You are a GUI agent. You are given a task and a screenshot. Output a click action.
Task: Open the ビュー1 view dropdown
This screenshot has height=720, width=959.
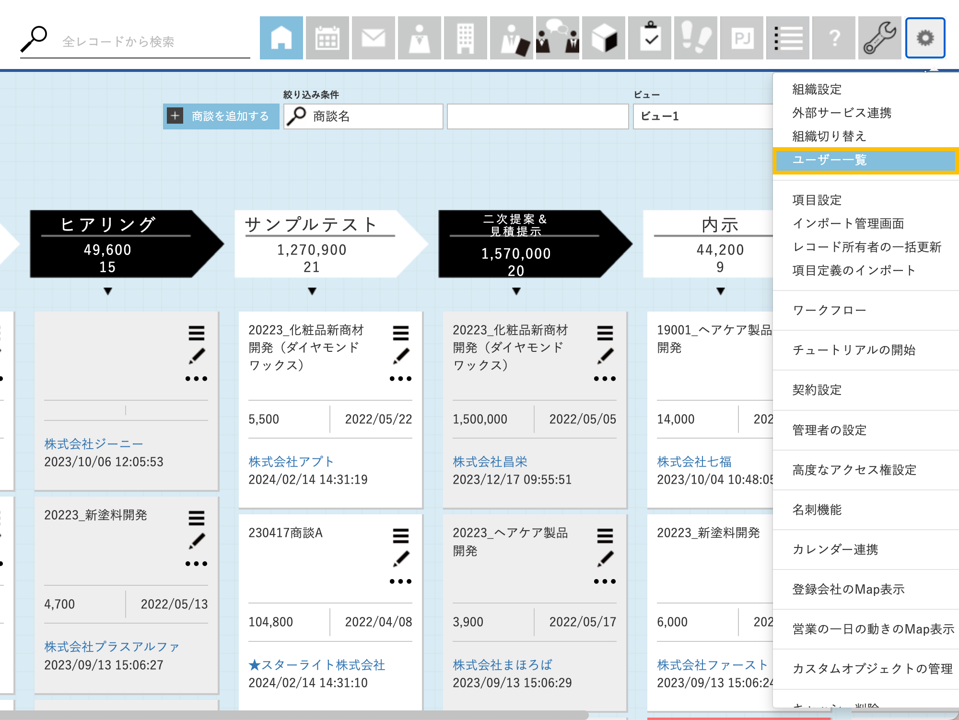tap(703, 116)
